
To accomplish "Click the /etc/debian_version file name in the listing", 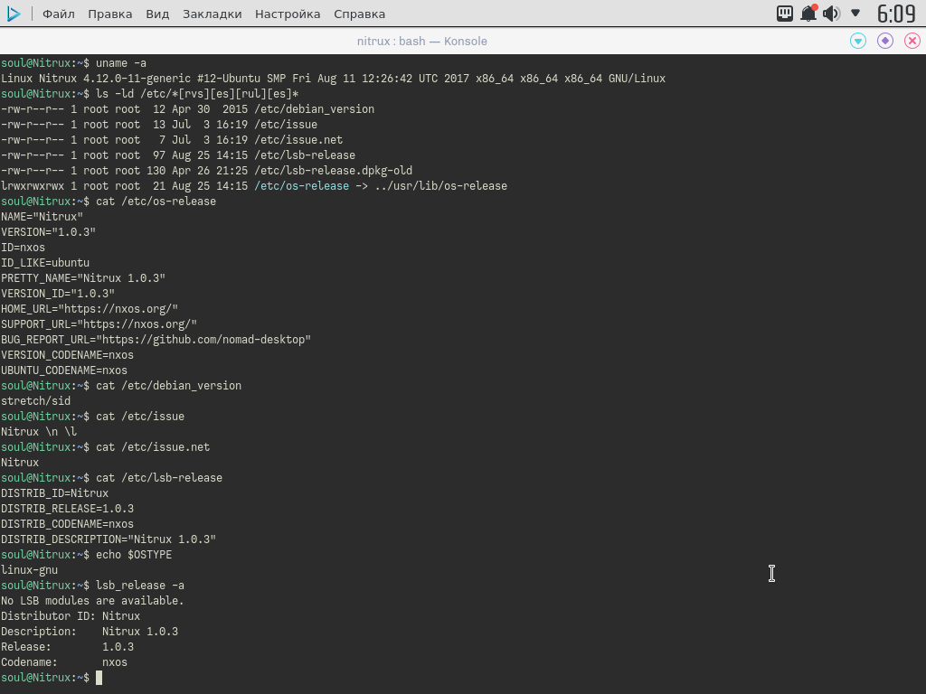I will (x=314, y=109).
